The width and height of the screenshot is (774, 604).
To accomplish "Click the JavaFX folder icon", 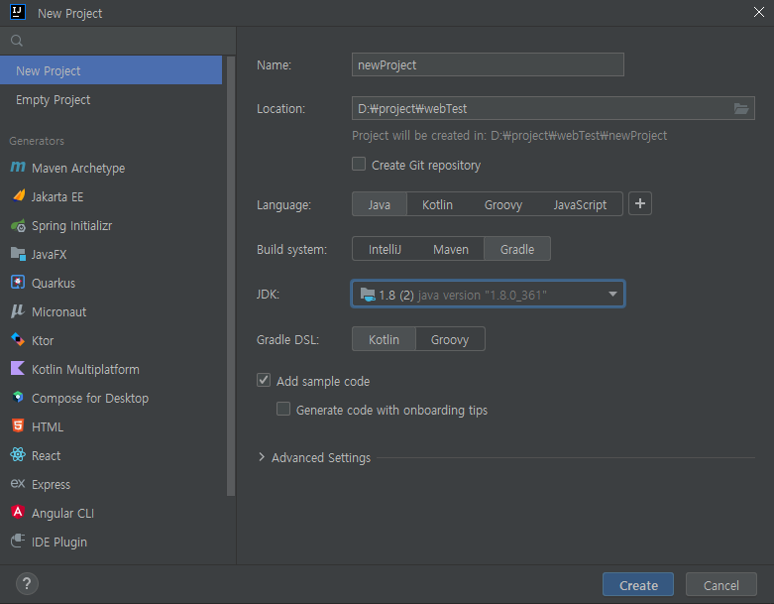I will 18,254.
